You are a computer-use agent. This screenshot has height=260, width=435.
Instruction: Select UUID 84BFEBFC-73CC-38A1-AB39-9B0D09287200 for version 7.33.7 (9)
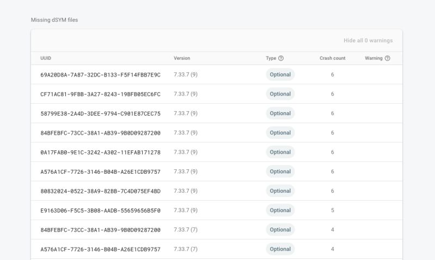tap(100, 133)
